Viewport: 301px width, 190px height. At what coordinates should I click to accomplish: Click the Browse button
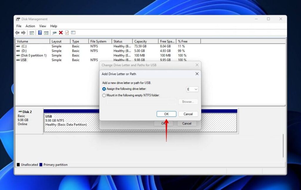coord(188,102)
